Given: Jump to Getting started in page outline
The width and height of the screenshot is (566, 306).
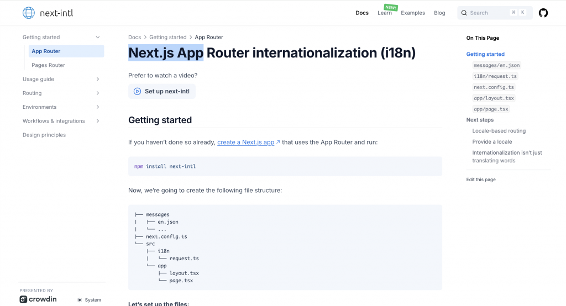Looking at the screenshot, I should 485,54.
